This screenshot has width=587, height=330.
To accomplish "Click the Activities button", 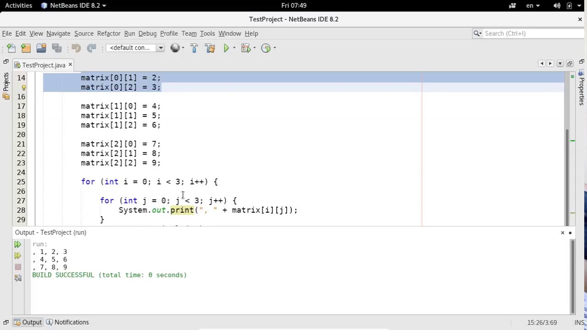I will click(18, 5).
